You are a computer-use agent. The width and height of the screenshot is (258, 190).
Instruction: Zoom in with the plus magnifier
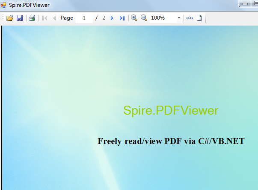pyautogui.click(x=134, y=18)
